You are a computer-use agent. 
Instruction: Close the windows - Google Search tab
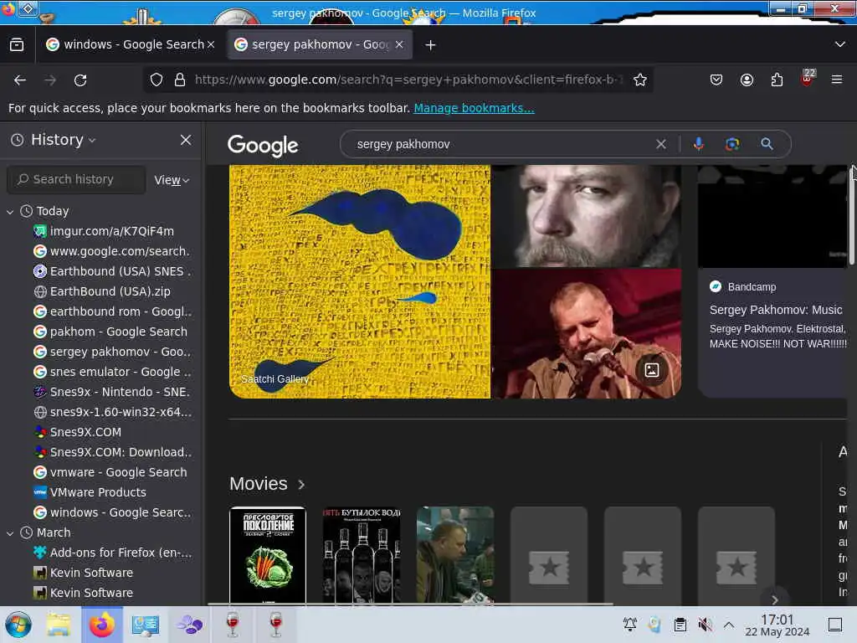[x=211, y=45]
